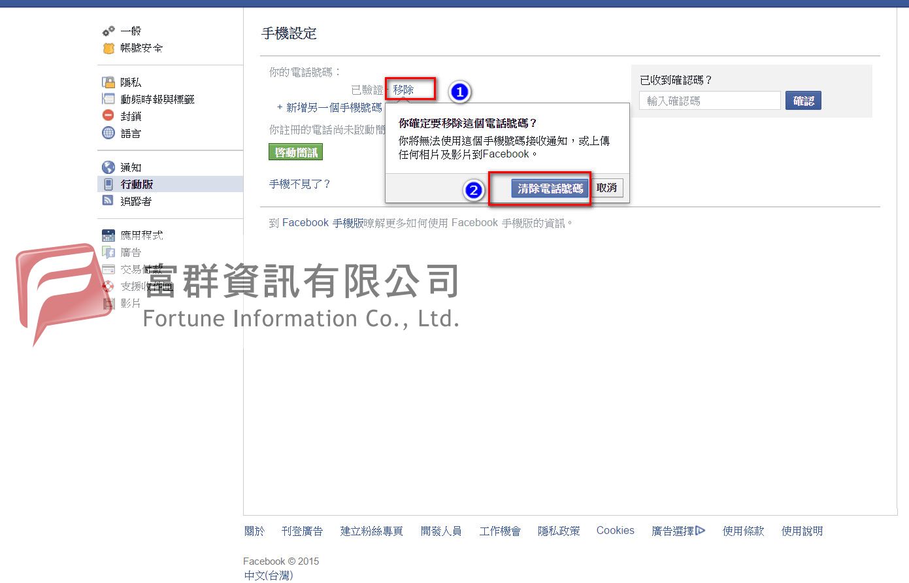Screen dimensions: 909x583
Task: Confirm with 清除電話號碼 button
Action: [550, 188]
